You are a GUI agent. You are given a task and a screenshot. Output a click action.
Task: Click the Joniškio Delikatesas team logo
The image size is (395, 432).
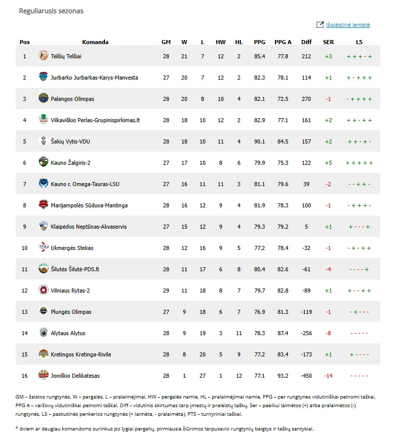pyautogui.click(x=44, y=376)
